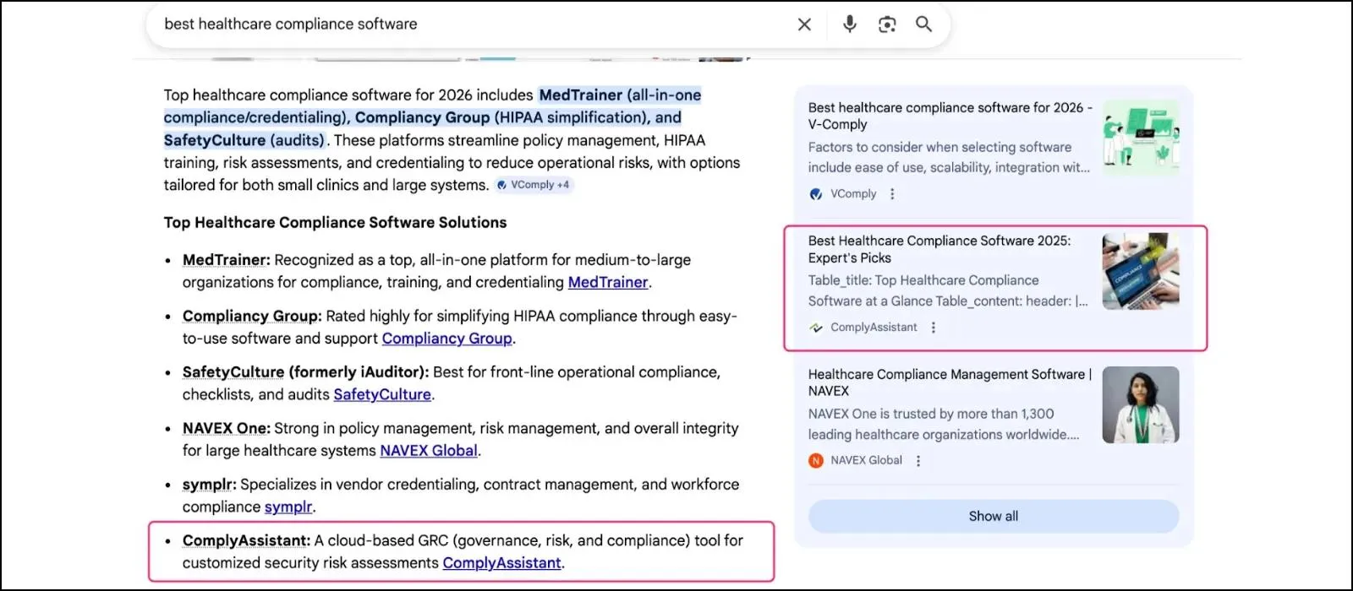Open the SafetyCulture link
This screenshot has width=1353, height=591.
pos(382,394)
